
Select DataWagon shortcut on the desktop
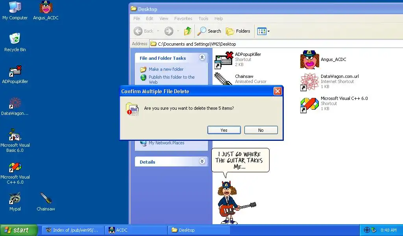pyautogui.click(x=15, y=106)
